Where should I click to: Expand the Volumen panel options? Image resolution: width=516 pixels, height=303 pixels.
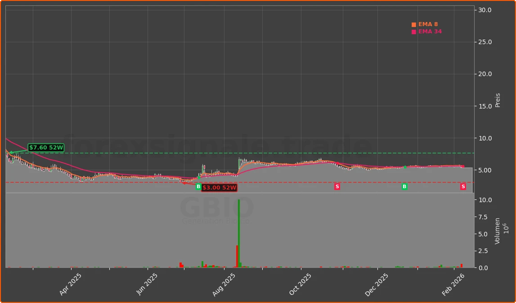tap(497, 230)
